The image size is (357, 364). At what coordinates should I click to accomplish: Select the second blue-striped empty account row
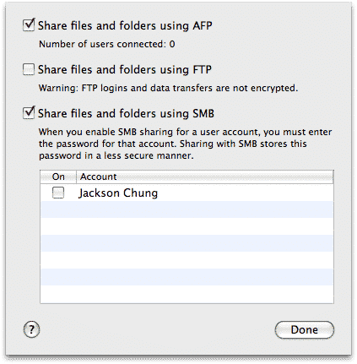(x=187, y=243)
